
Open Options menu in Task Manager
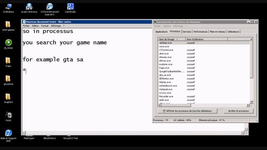(167, 26)
